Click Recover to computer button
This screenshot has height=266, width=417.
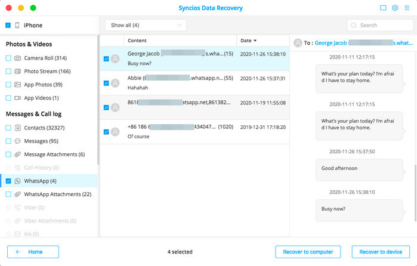[x=308, y=252]
